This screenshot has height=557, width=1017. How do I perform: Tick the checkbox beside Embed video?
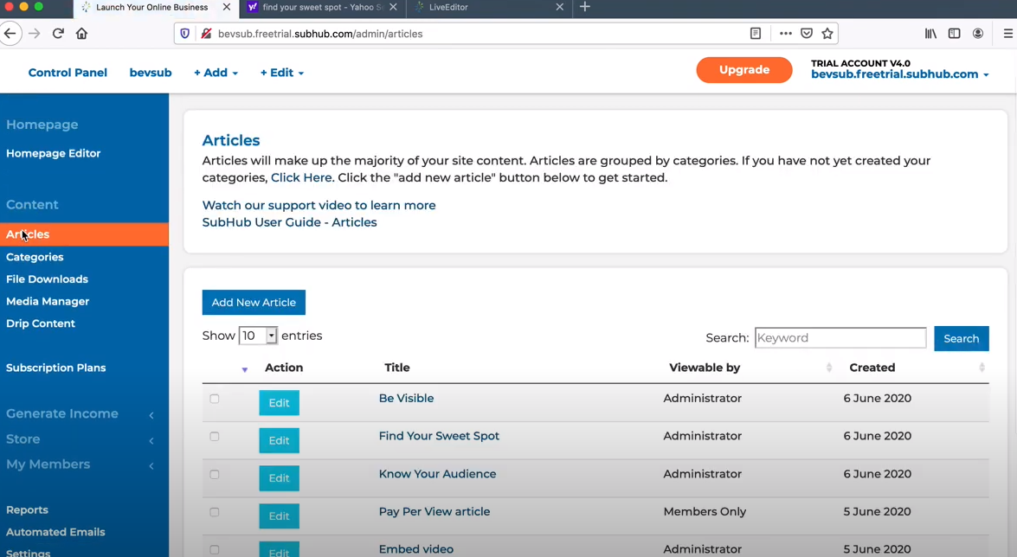tap(214, 549)
